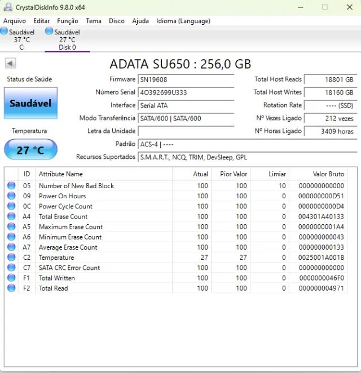361x373 pixels.
Task: Click raw value 0000000046F0 for Total Written
Action: click(322, 278)
